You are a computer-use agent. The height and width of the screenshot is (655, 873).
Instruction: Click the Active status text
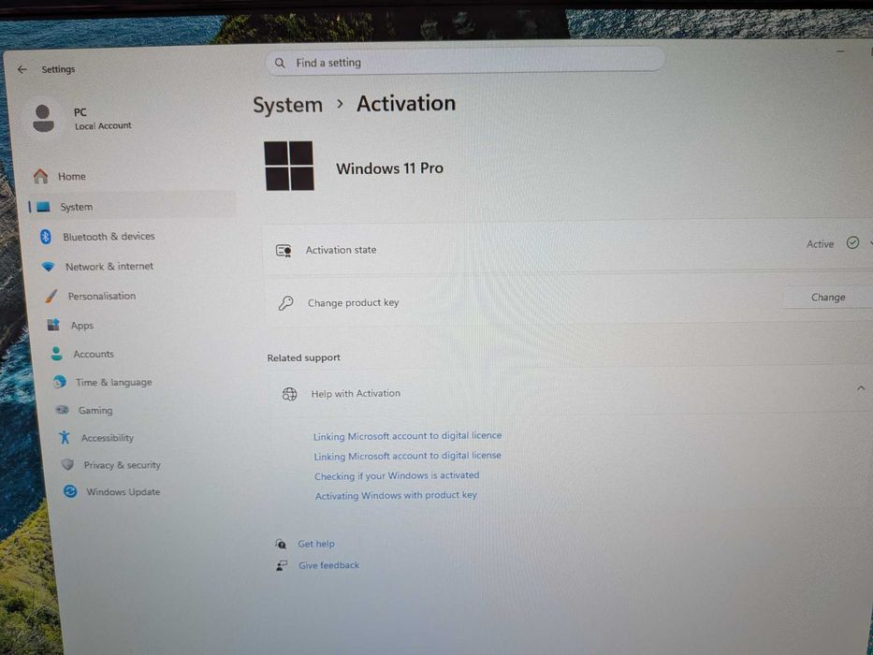pos(820,244)
